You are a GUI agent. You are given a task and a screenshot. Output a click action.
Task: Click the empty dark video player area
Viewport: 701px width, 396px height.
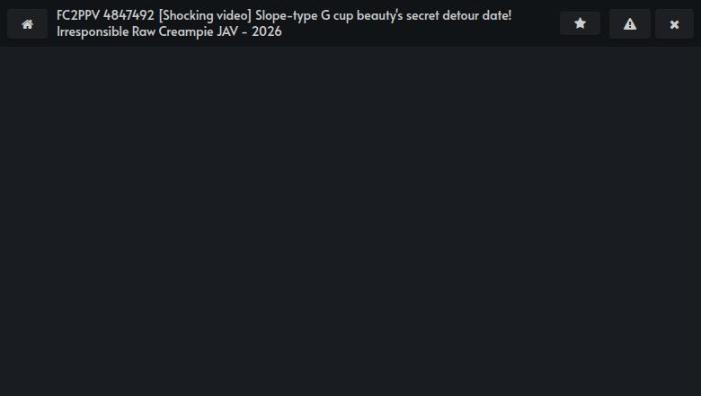pos(350,221)
